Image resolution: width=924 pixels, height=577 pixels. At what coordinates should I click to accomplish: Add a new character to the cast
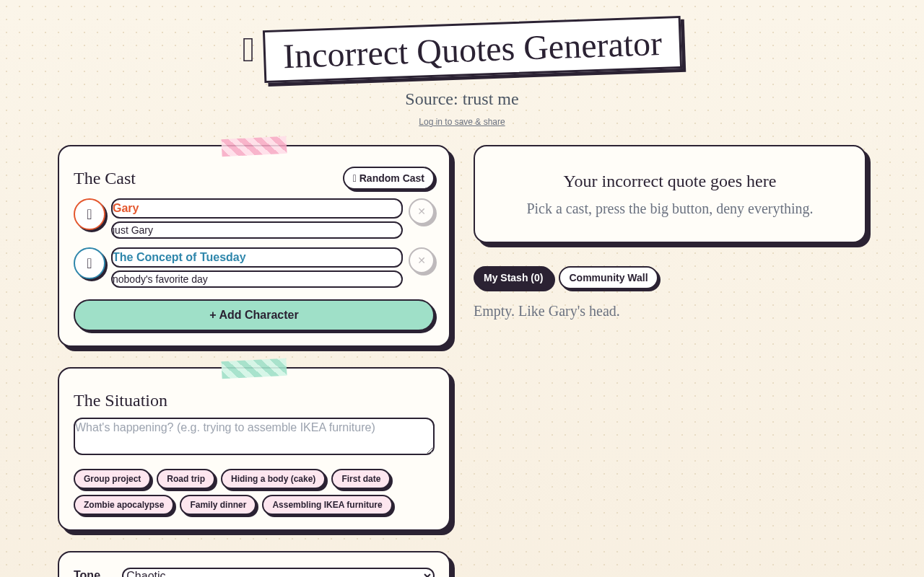pos(254,315)
